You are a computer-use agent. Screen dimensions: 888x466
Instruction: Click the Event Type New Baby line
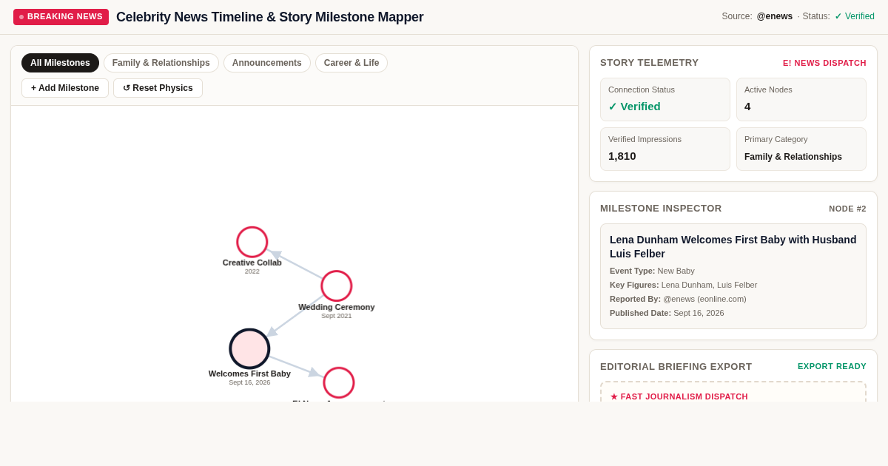(x=652, y=271)
